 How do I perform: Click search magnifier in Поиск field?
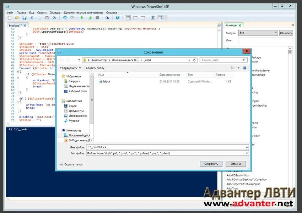pyautogui.click(x=244, y=60)
